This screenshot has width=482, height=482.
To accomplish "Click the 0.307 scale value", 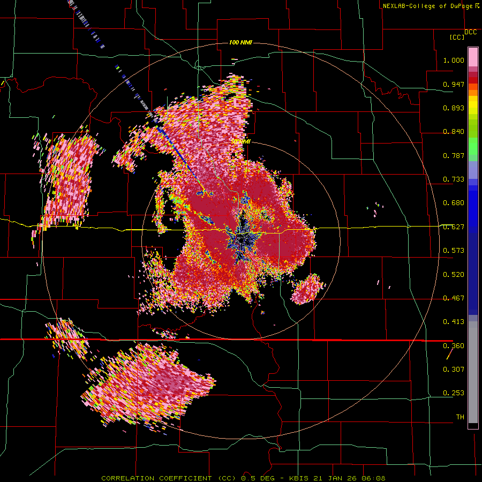I will 454,369.
